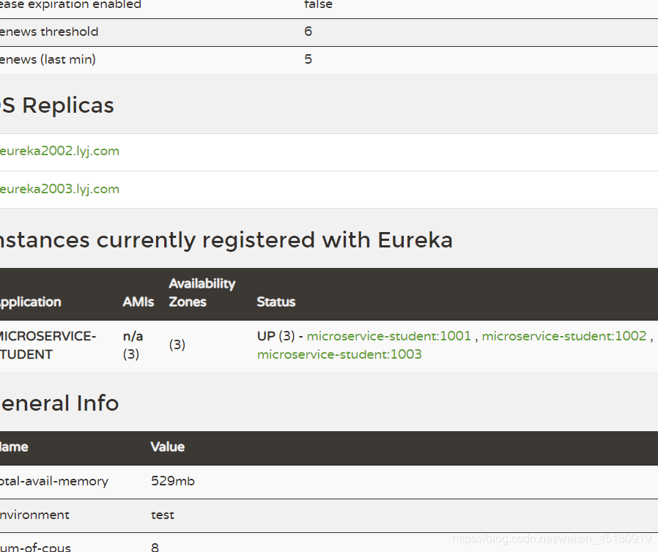The width and height of the screenshot is (658, 552).
Task: Click the total-avail-memory row label
Action: 54,481
